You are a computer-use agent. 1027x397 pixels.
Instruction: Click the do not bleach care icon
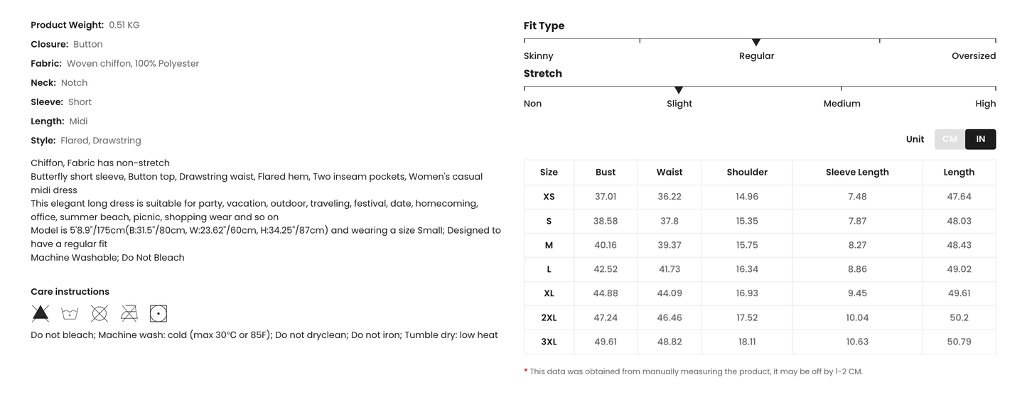tap(41, 313)
